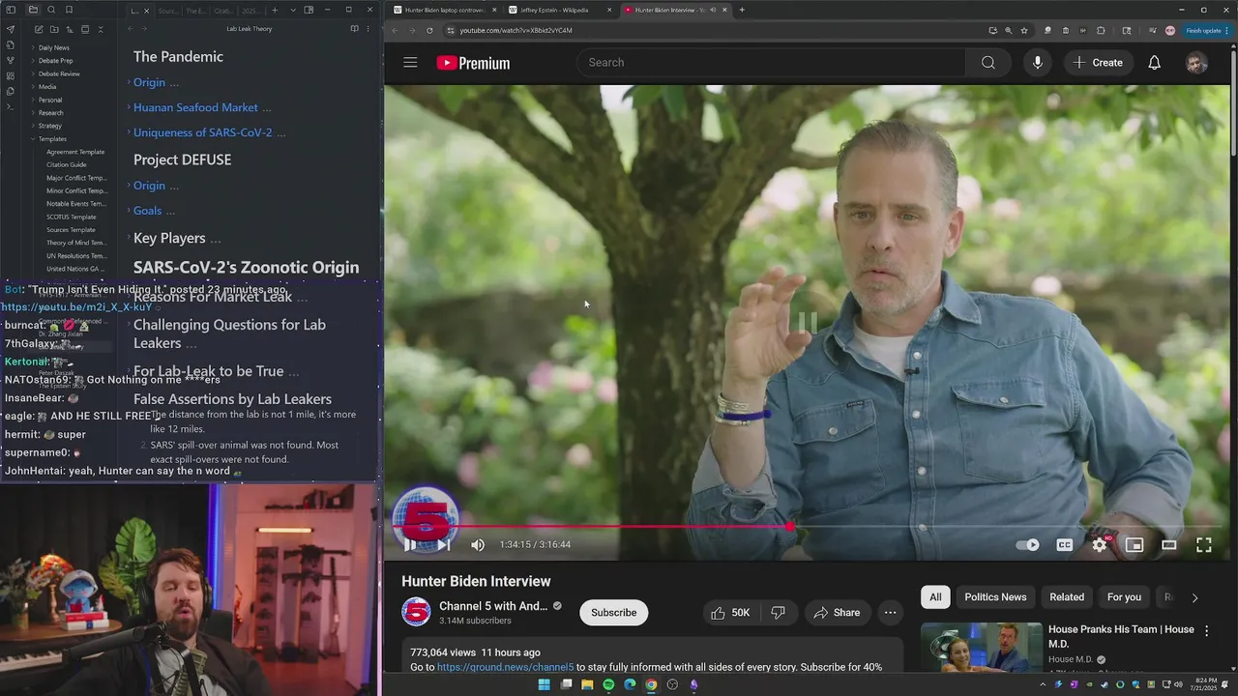The height and width of the screenshot is (696, 1238).
Task: Like the video with 50K likes
Action: pyautogui.click(x=730, y=613)
